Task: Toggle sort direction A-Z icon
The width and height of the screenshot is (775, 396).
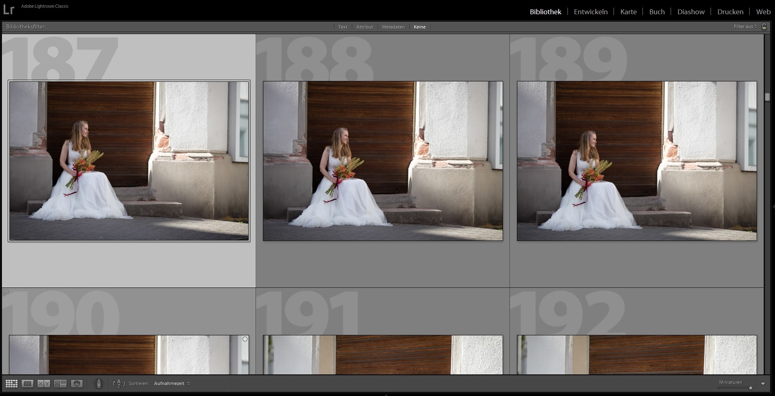Action: 119,383
